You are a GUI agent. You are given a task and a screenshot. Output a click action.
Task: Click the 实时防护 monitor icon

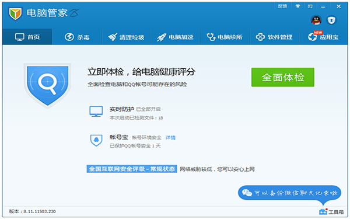pos(96,112)
